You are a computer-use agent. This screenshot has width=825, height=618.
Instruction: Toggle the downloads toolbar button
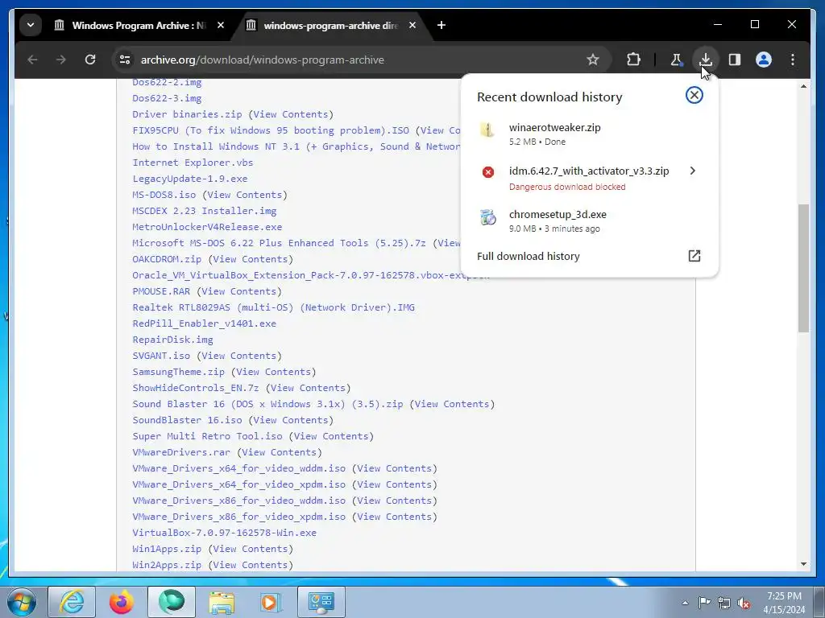click(x=706, y=60)
